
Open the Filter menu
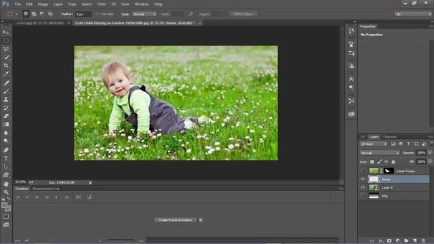coord(101,4)
